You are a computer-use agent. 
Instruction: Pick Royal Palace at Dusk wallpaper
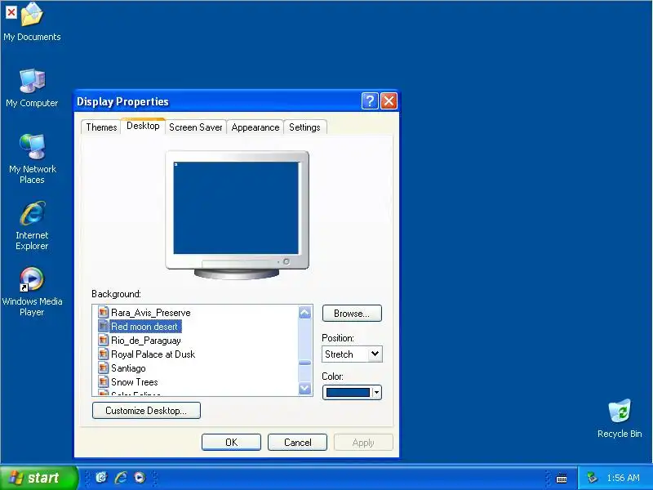pyautogui.click(x=153, y=354)
